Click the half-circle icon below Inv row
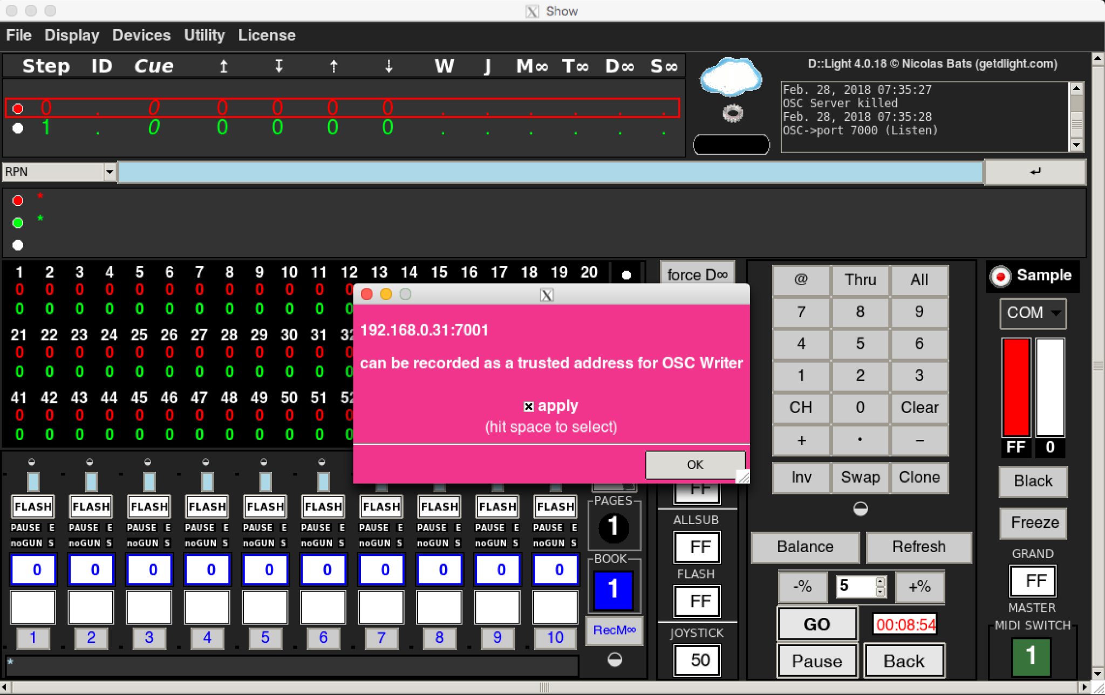 pyautogui.click(x=860, y=508)
